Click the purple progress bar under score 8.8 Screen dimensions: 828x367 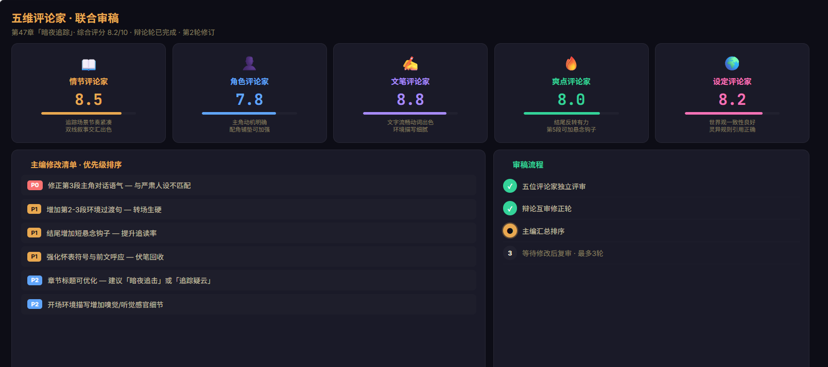pyautogui.click(x=405, y=113)
